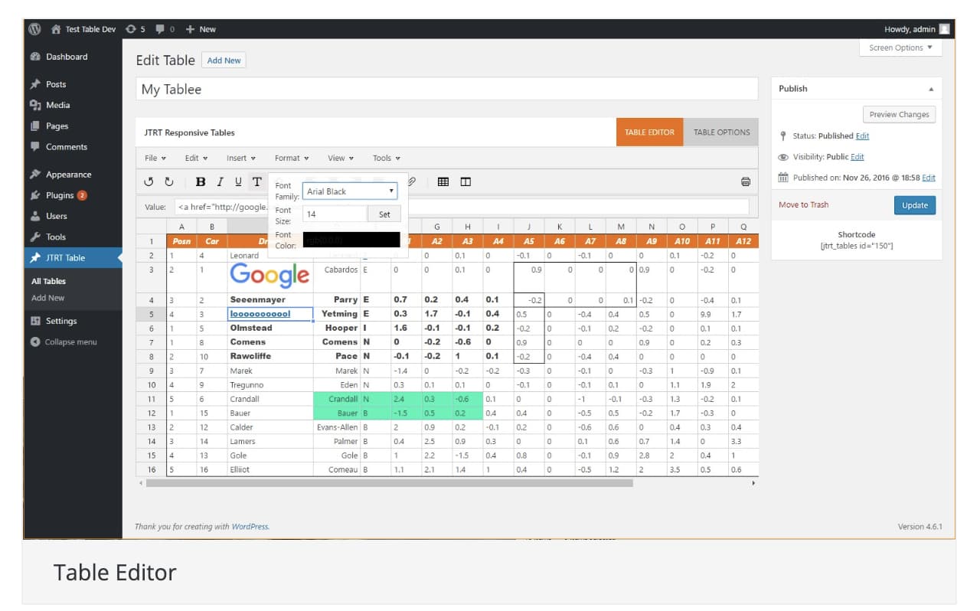Click the table grid icon
This screenshot has width=980, height=611.
(x=443, y=181)
